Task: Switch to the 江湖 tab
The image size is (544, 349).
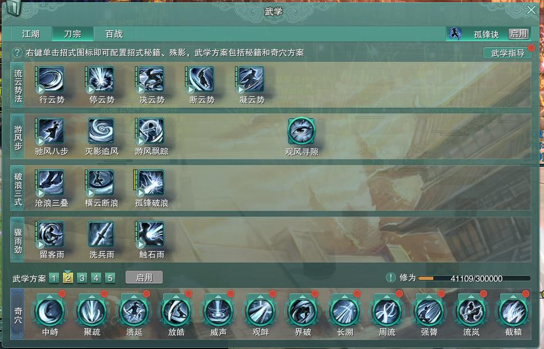Action: tap(31, 34)
